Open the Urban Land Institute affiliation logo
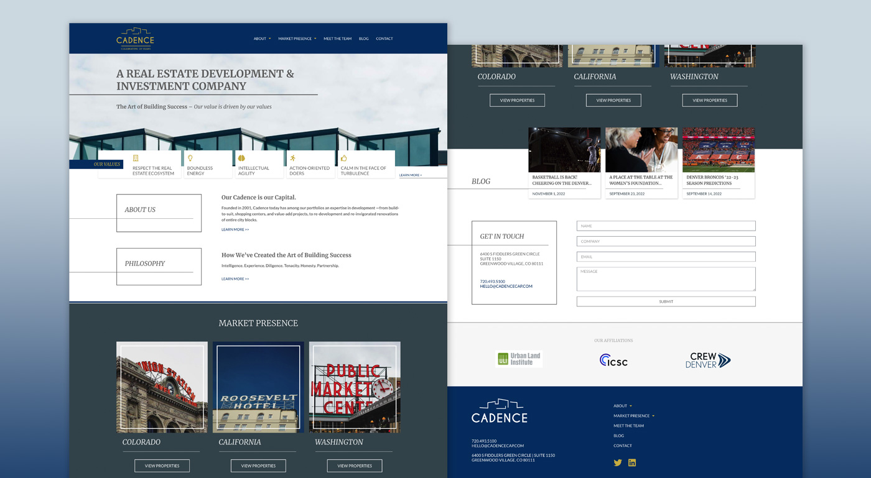Viewport: 871px width, 478px height. (519, 359)
